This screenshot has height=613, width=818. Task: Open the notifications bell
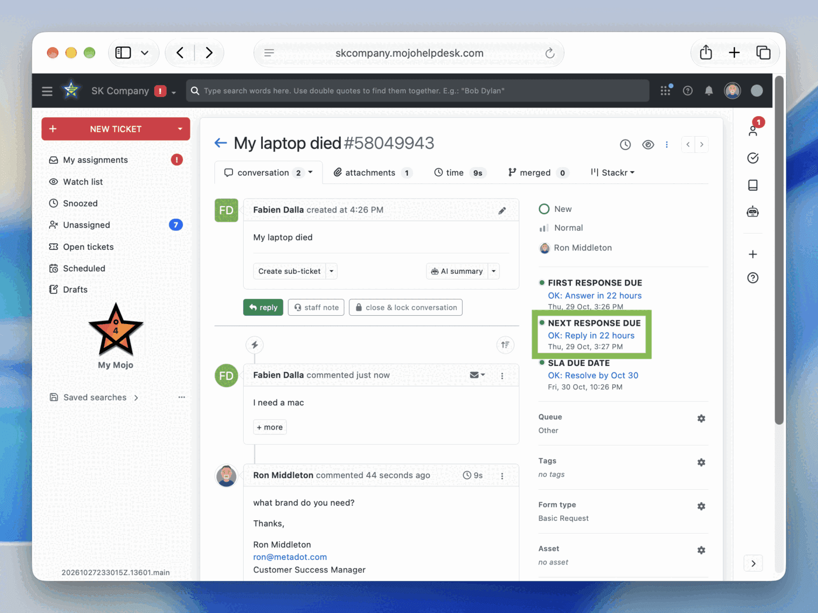[x=709, y=90]
